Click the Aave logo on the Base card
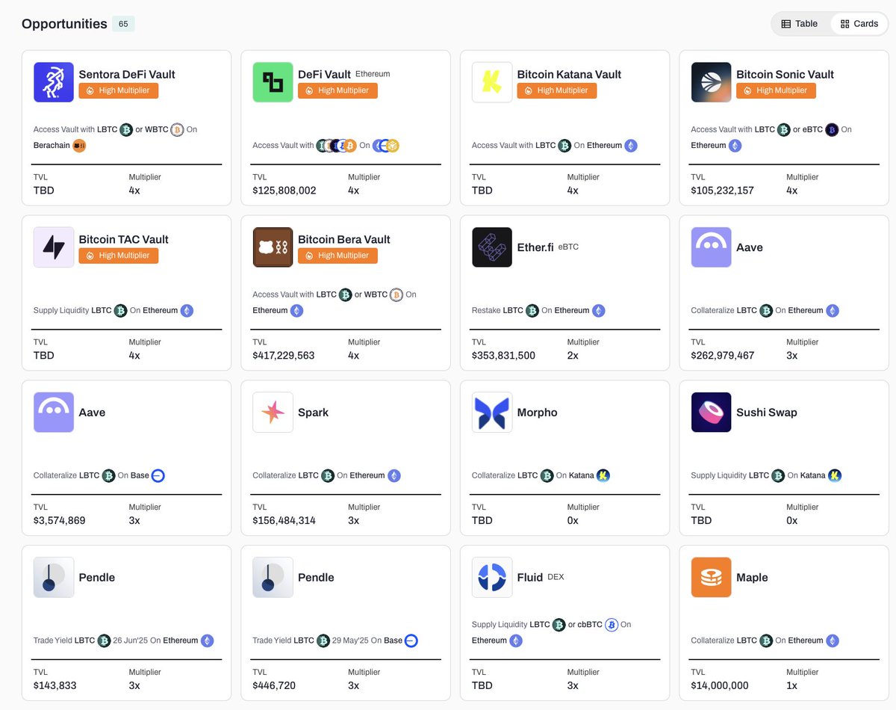This screenshot has height=710, width=896. tap(54, 413)
